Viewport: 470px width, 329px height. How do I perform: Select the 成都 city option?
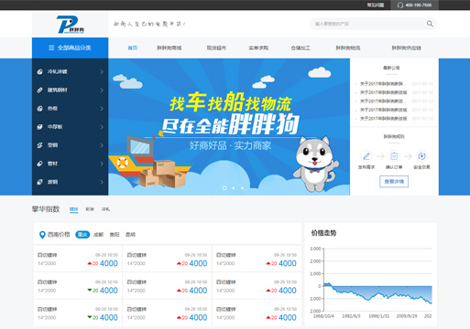tap(98, 235)
